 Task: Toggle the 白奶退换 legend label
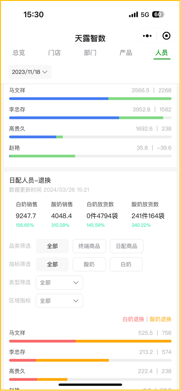[x=133, y=319]
